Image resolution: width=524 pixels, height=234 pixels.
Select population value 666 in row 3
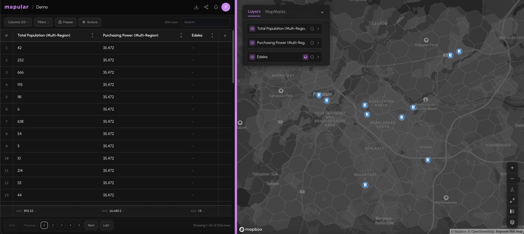pos(20,72)
